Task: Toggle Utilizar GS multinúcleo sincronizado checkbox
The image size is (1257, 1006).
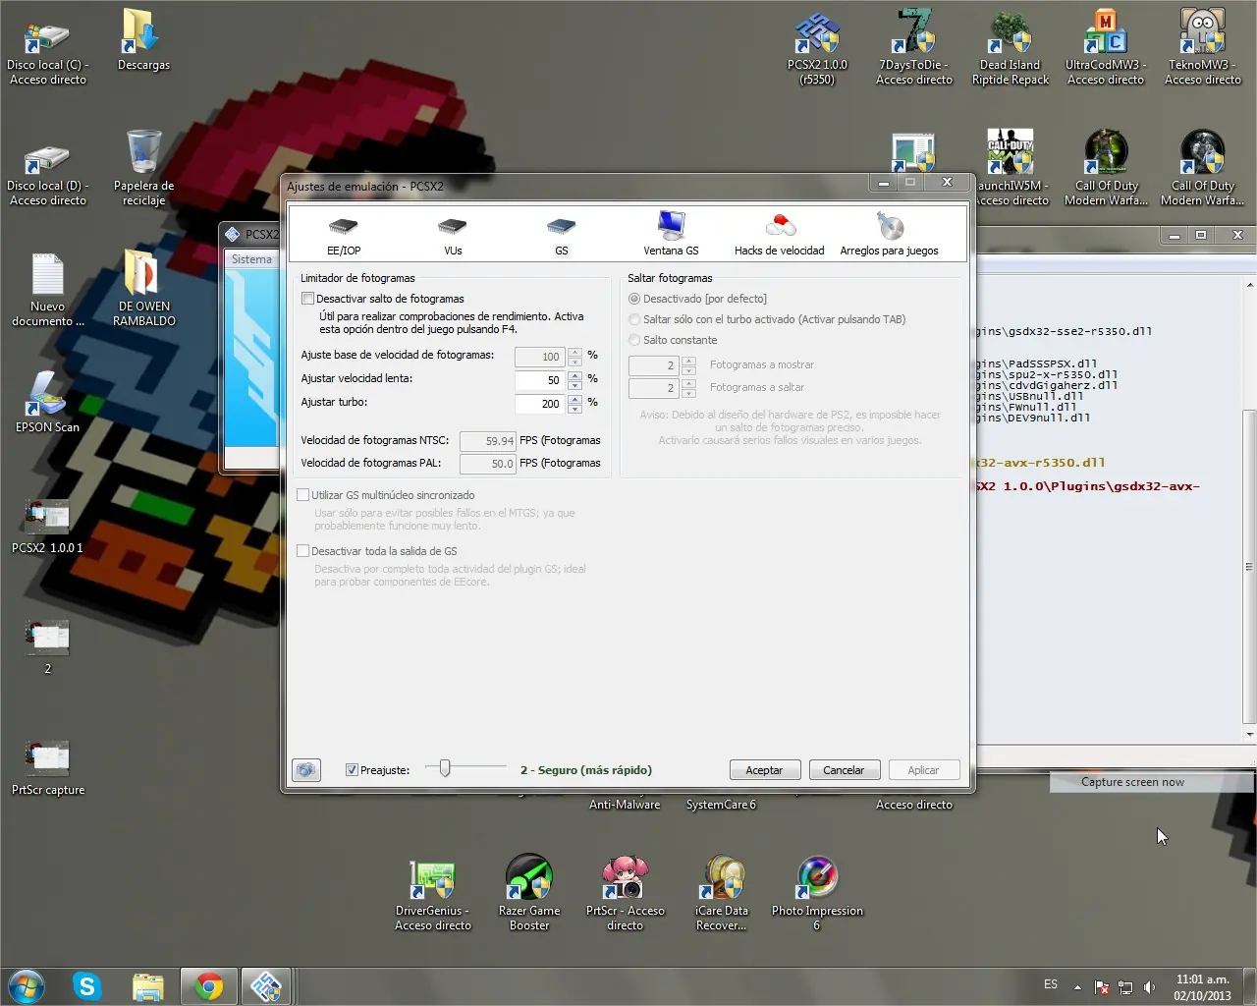Action: [x=303, y=495]
